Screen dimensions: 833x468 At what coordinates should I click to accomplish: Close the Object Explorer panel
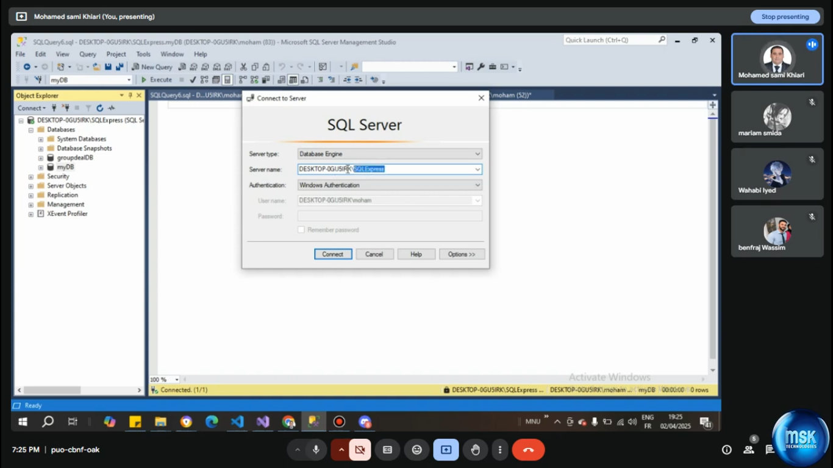pyautogui.click(x=139, y=96)
